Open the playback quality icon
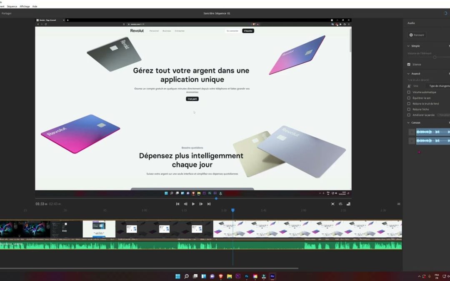Viewport: 450px width, 281px height. click(348, 204)
